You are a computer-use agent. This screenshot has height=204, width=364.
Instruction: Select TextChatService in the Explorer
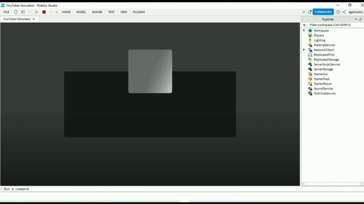325,93
